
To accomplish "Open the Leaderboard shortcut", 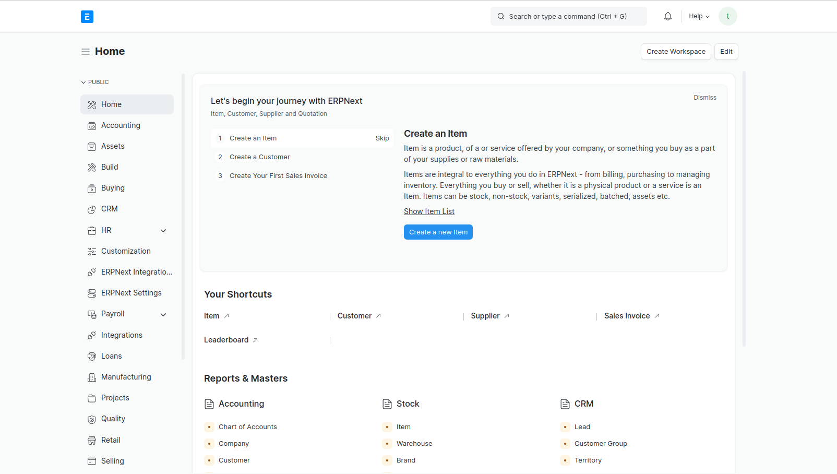I will pyautogui.click(x=231, y=340).
